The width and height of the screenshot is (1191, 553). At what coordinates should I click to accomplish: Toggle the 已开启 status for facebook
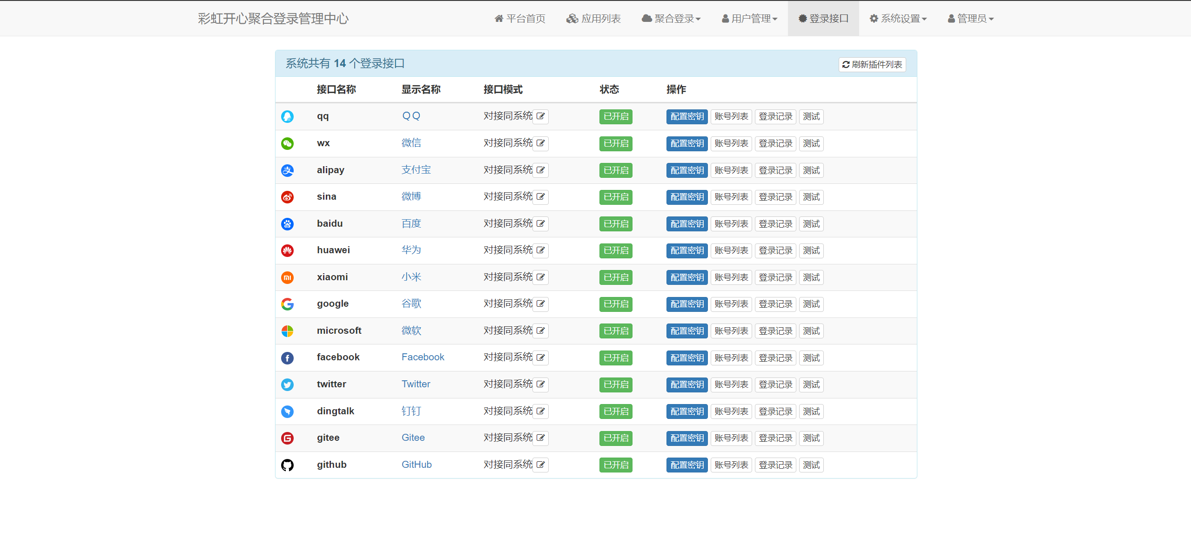[615, 358]
